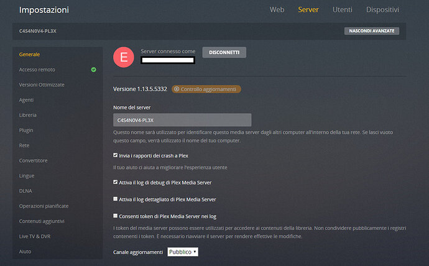
Task: Click the Server connesso come label
Action: (x=168, y=51)
